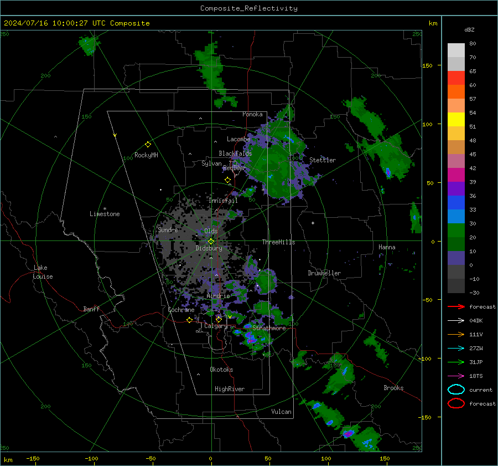Click the Okotoks city label
The width and height of the screenshot is (498, 466).
tap(221, 370)
